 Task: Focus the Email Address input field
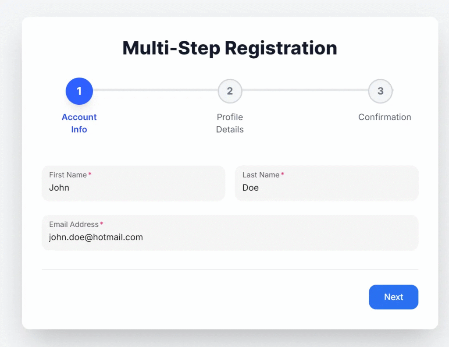click(230, 237)
